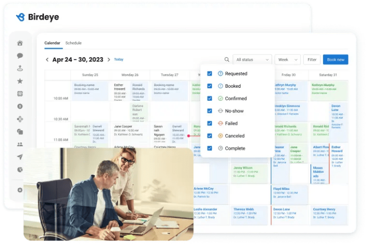The width and height of the screenshot is (368, 246).
Task: Jump to Today link
Action: click(119, 60)
